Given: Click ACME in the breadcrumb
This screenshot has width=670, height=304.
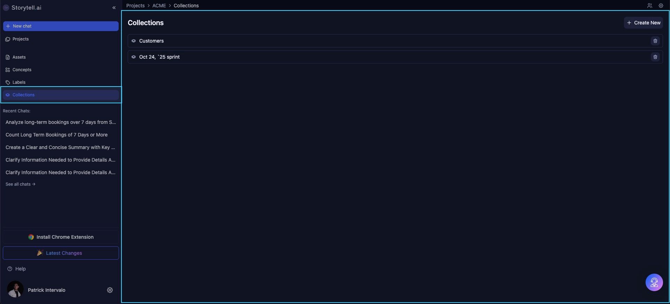Looking at the screenshot, I should point(159,6).
